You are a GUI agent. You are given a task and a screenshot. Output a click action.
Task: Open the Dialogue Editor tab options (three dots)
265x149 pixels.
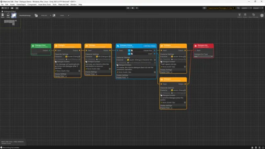[263, 12]
